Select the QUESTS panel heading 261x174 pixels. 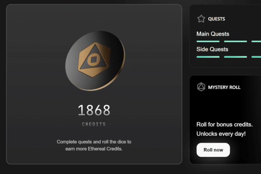(216, 19)
